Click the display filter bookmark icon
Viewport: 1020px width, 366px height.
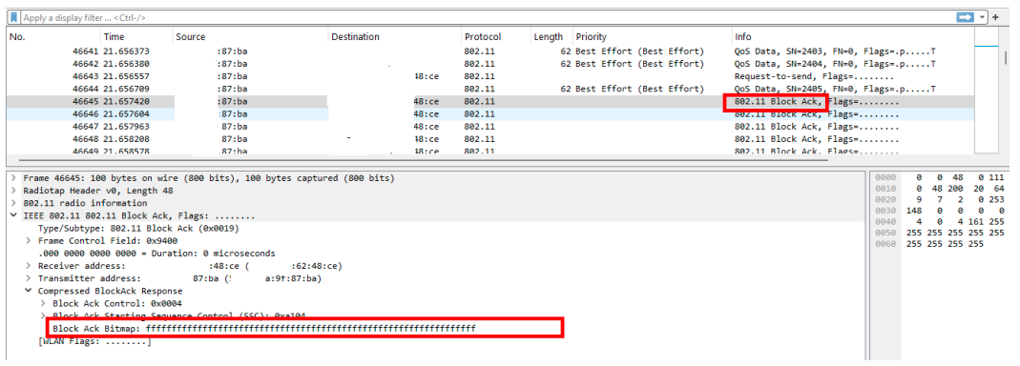click(x=13, y=17)
